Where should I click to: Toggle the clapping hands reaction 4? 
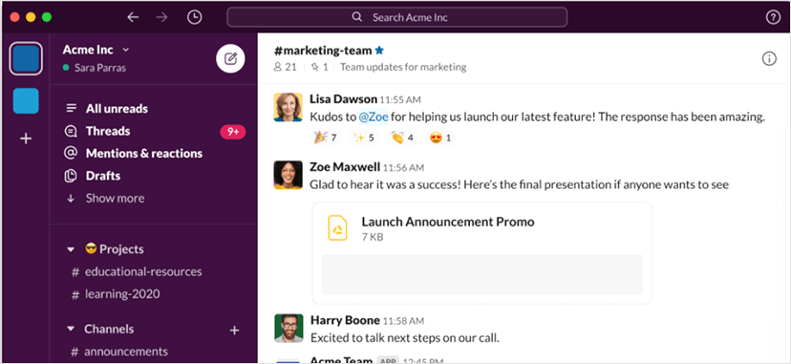[402, 138]
